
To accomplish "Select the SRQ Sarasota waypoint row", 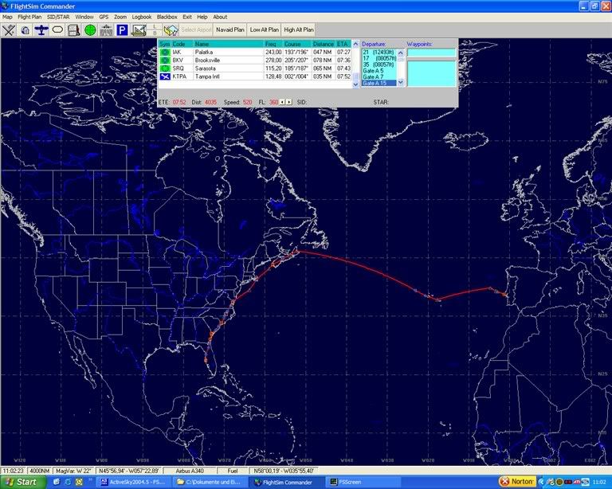I will tap(255, 68).
